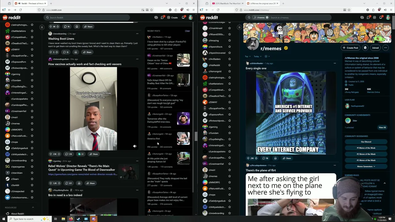Collapse r/memes rules section chevron
This screenshot has height=222, width=395.
click(385, 183)
